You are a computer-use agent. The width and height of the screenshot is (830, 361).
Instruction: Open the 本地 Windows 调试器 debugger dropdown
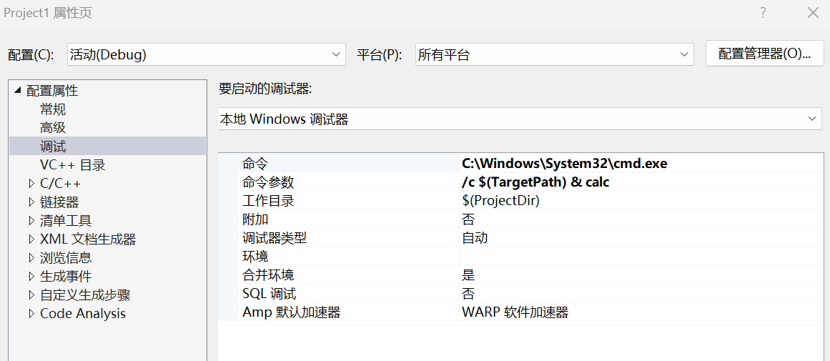tap(519, 119)
